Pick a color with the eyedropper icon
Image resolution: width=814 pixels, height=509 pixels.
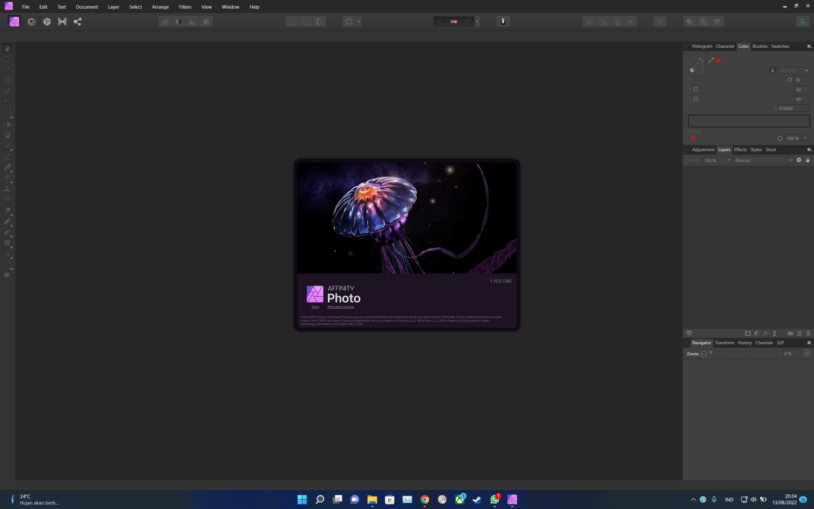pos(711,60)
